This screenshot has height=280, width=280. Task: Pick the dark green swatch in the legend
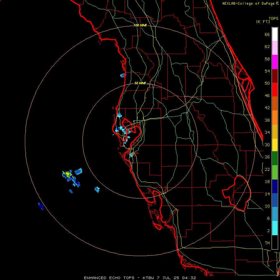tap(275, 158)
